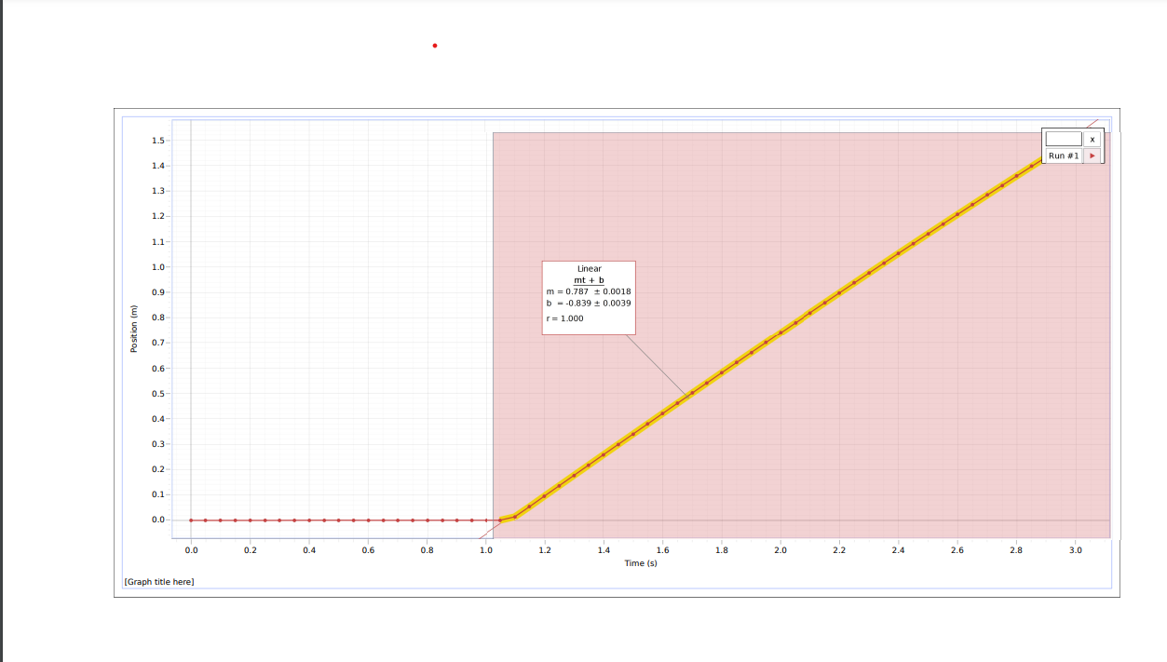Click the empty text field in the legend box
Image resolution: width=1167 pixels, height=662 pixels.
pos(1063,139)
